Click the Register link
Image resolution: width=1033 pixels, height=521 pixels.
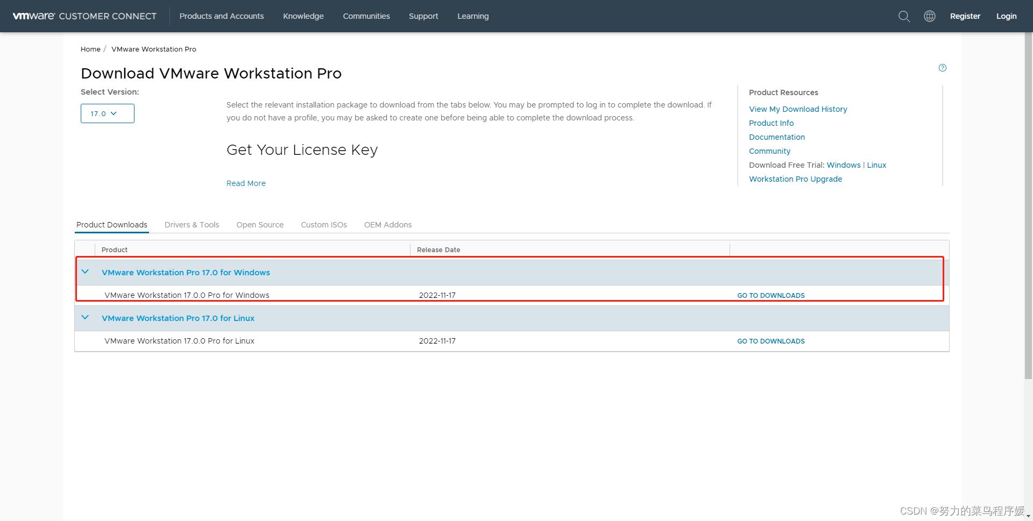coord(965,16)
